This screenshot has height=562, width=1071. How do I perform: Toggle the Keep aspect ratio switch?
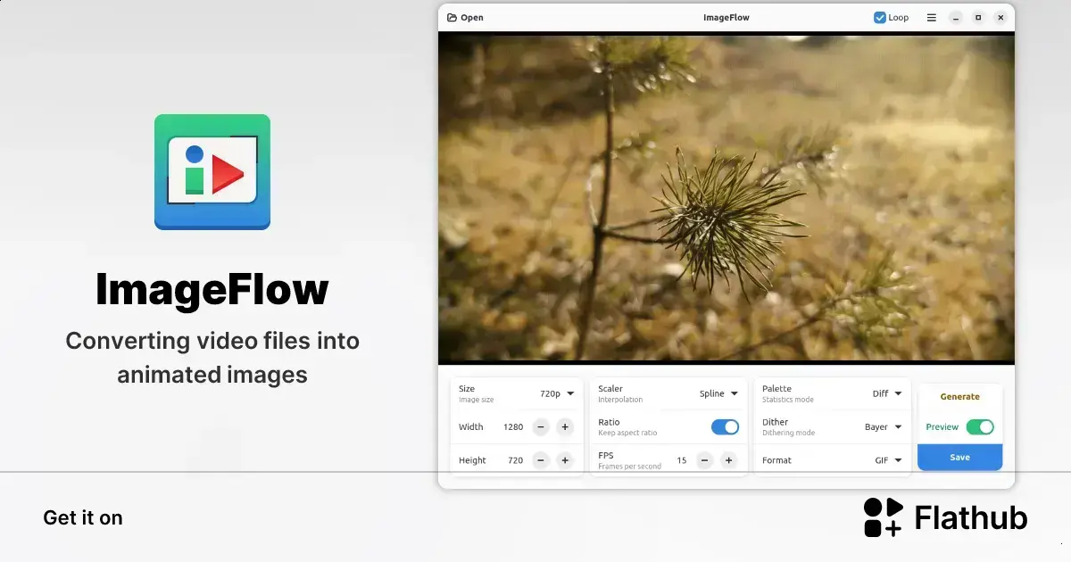tap(725, 427)
